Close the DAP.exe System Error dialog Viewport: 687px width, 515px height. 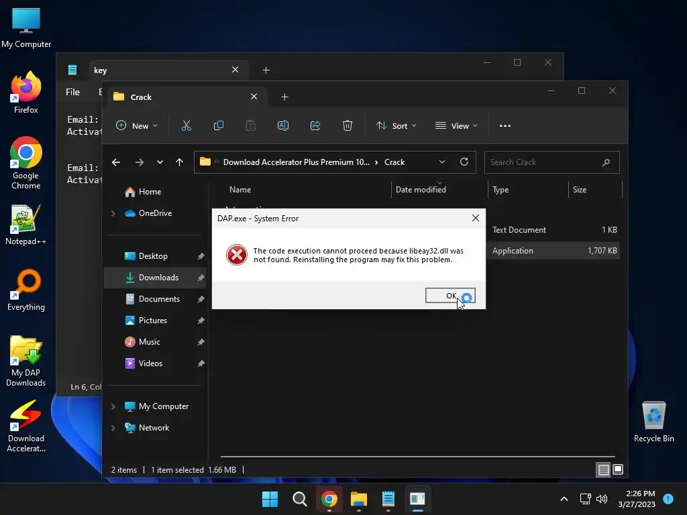(476, 218)
